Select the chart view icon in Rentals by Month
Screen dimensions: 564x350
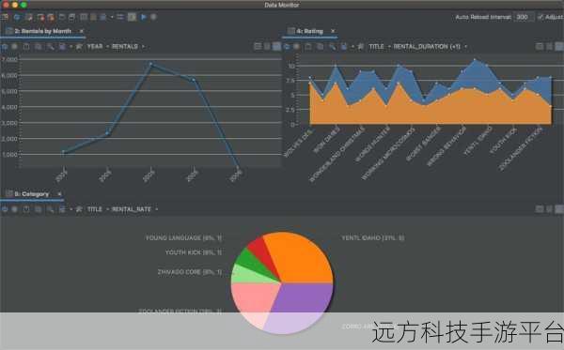[x=276, y=46]
